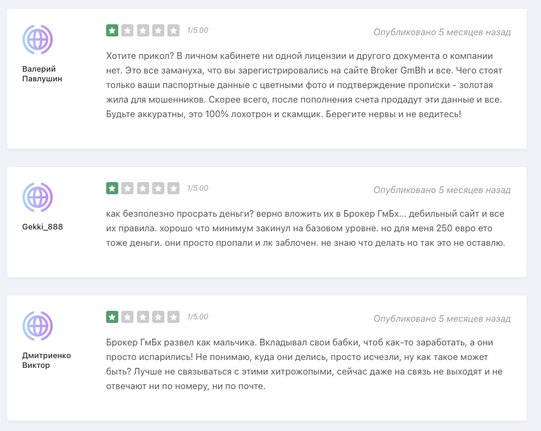Viewport: 541px width, 431px height.
Task: Click first green star in Gekki_888's review
Action: coord(112,188)
